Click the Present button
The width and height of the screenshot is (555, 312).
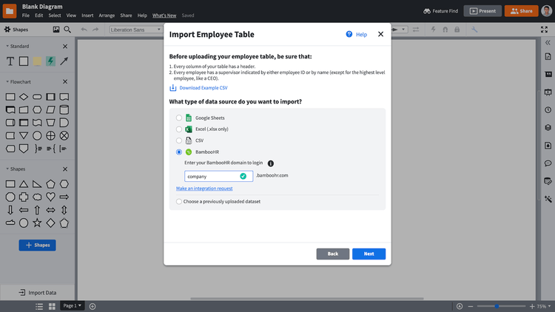[482, 11]
